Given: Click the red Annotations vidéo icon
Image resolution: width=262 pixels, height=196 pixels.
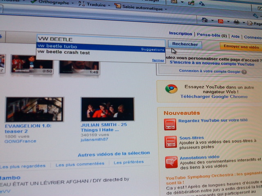Looking at the screenshot, I should [172, 162].
